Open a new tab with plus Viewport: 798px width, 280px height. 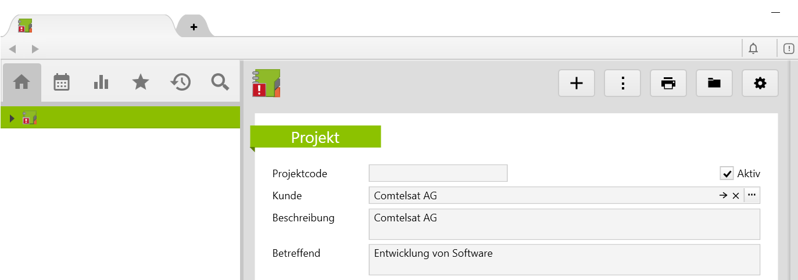pyautogui.click(x=194, y=27)
